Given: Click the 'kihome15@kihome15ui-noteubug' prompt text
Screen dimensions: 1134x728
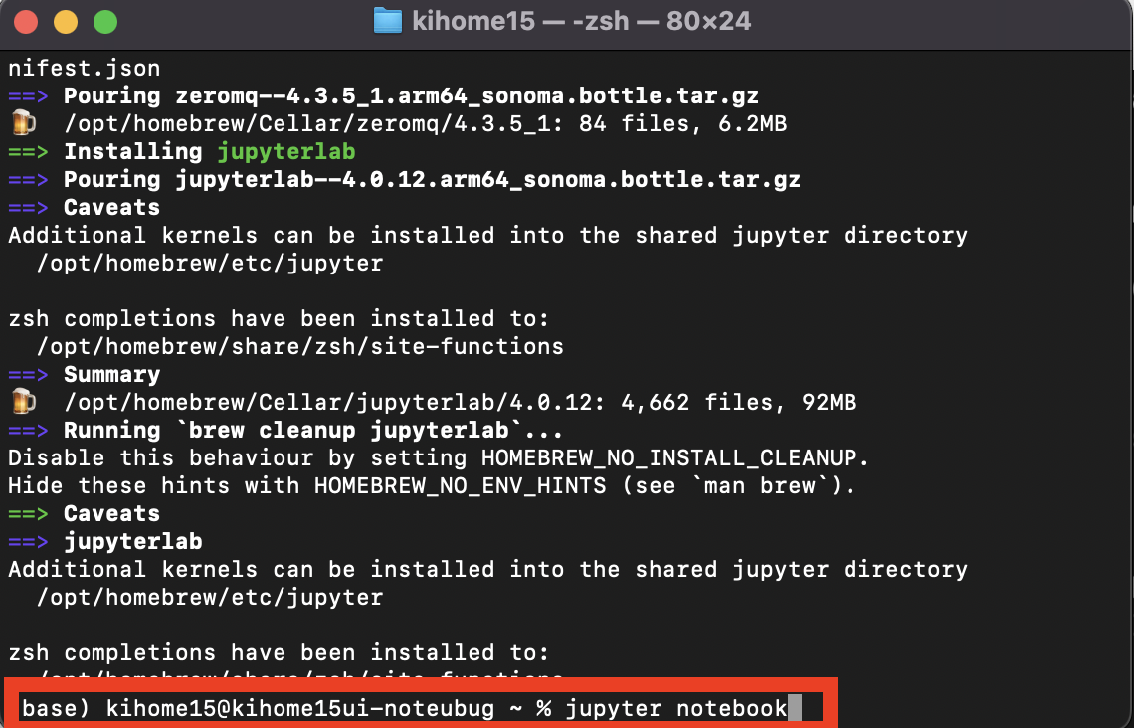Looking at the screenshot, I should [300, 708].
